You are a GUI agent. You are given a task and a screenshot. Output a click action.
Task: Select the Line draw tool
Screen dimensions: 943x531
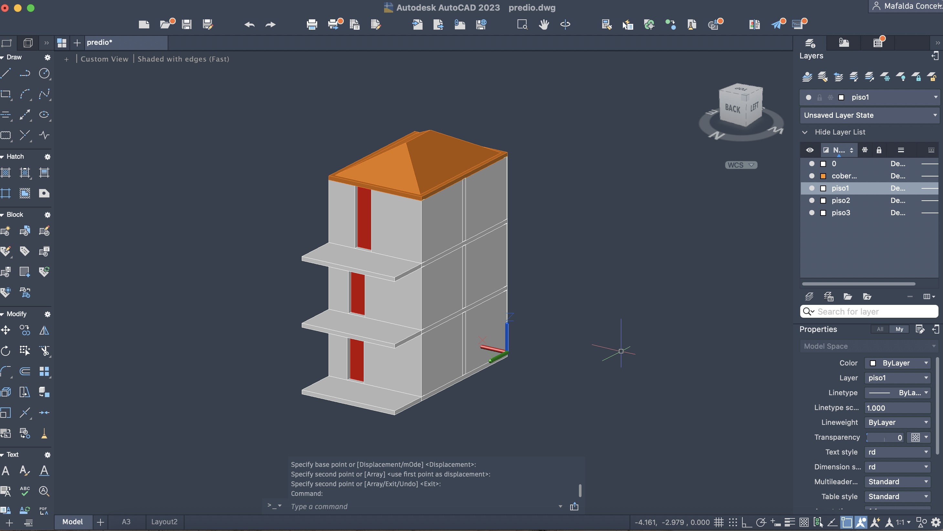6,74
